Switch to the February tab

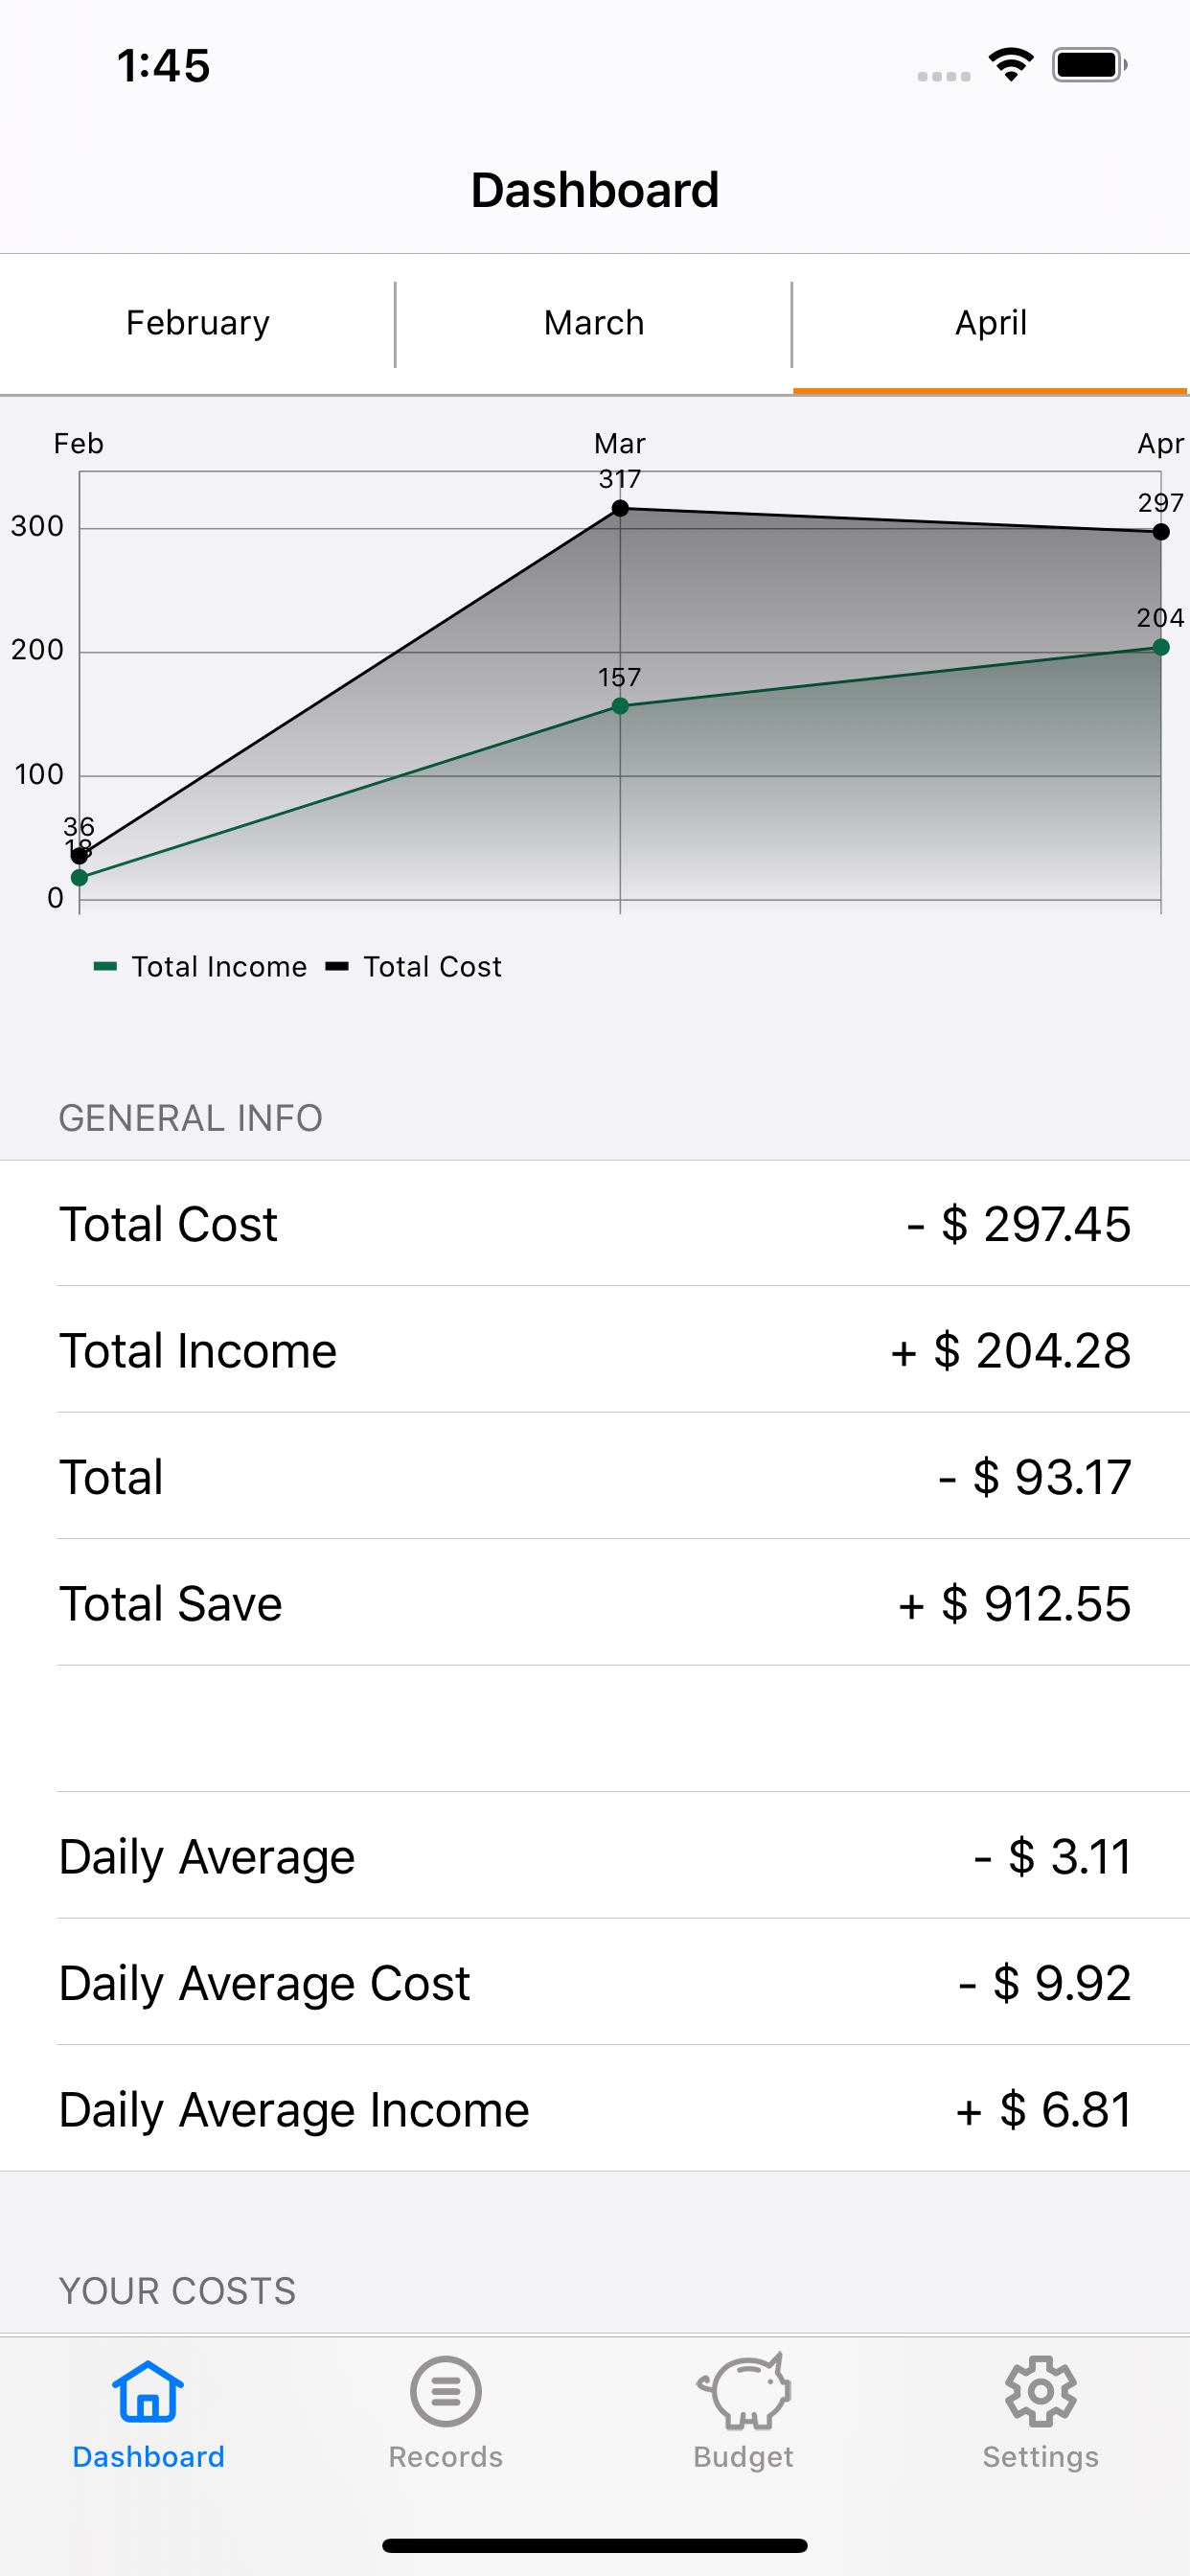click(x=198, y=323)
